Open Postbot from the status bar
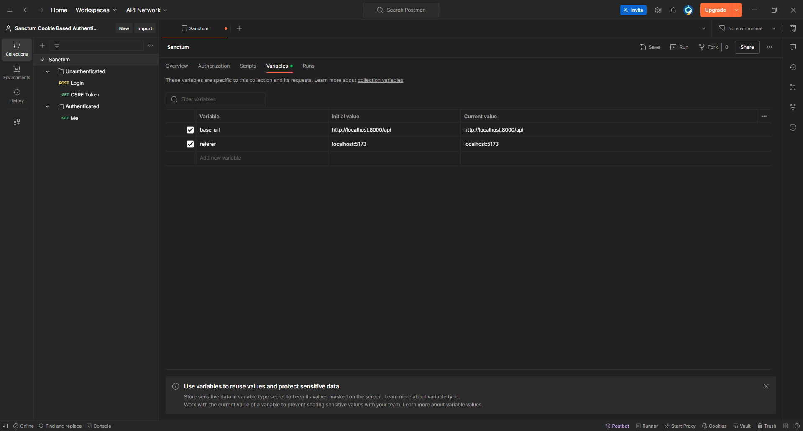The image size is (803, 431). click(x=617, y=426)
